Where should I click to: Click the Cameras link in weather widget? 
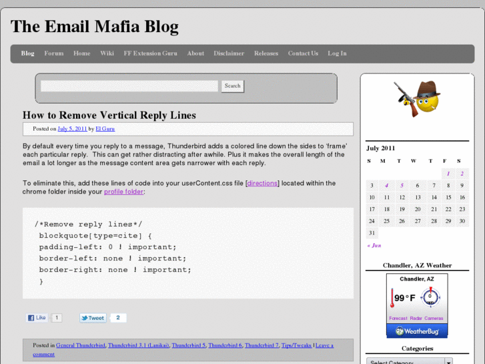[434, 318]
